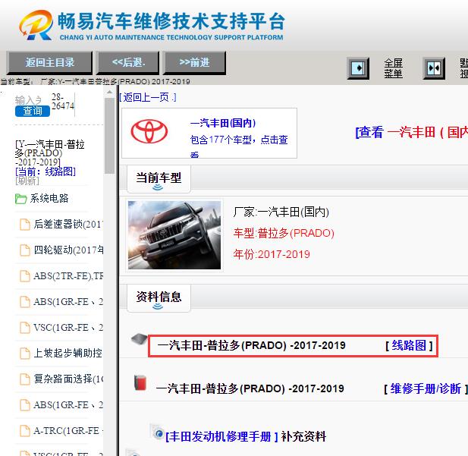Open ABS(1GR-FE item below 复杂路面选择
This screenshot has width=468, height=456.
pyautogui.click(x=68, y=405)
